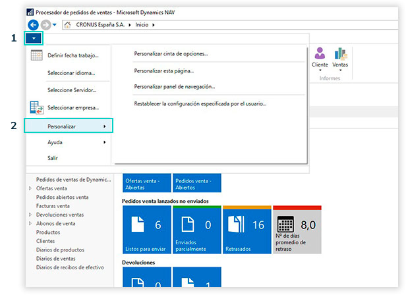Expand the Ayuda submenu
406x295 pixels.
pyautogui.click(x=69, y=142)
